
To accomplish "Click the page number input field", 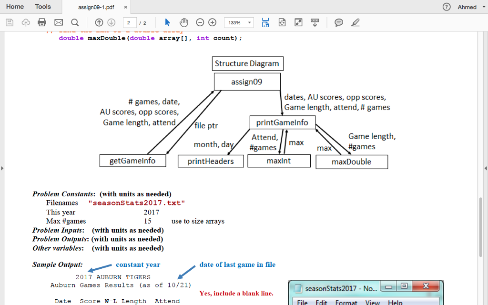I will click(130, 22).
